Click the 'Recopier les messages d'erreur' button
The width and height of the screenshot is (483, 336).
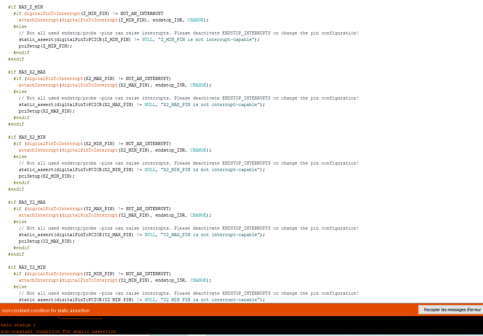pos(452,310)
